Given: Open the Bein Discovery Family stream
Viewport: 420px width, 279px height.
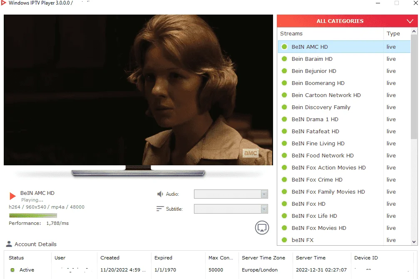Looking at the screenshot, I should click(x=344, y=107).
